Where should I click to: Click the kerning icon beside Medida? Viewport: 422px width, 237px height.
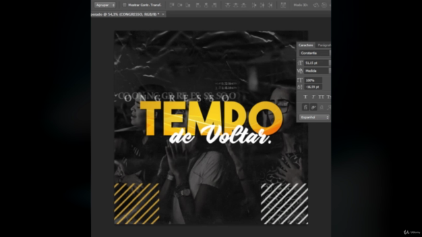coord(300,70)
